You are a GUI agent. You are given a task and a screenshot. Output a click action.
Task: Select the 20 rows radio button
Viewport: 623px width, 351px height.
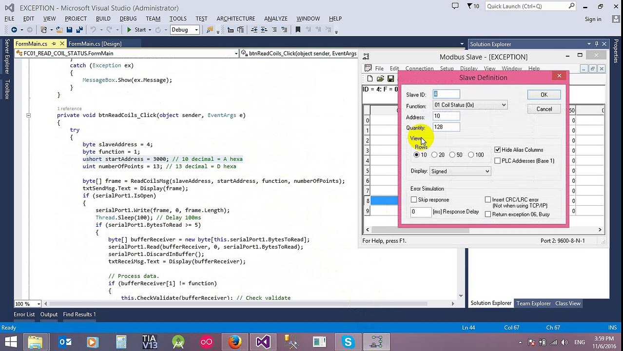[x=434, y=155]
